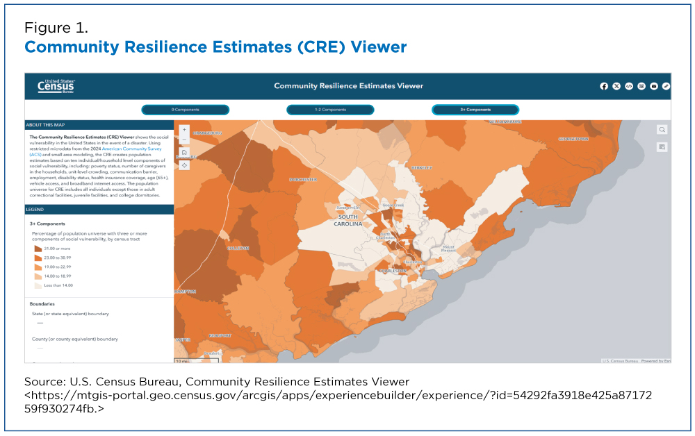The image size is (695, 436).
Task: Click the SOUTH CAROLINA map label
Action: pos(348,221)
